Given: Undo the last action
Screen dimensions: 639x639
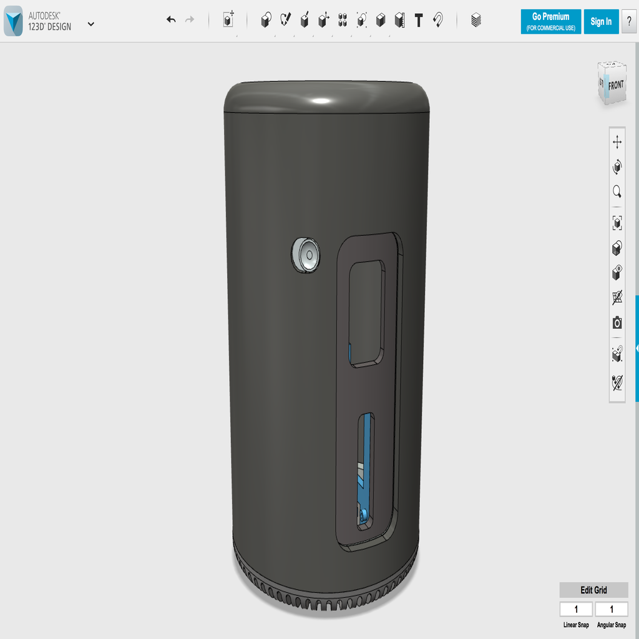Looking at the screenshot, I should tap(171, 19).
